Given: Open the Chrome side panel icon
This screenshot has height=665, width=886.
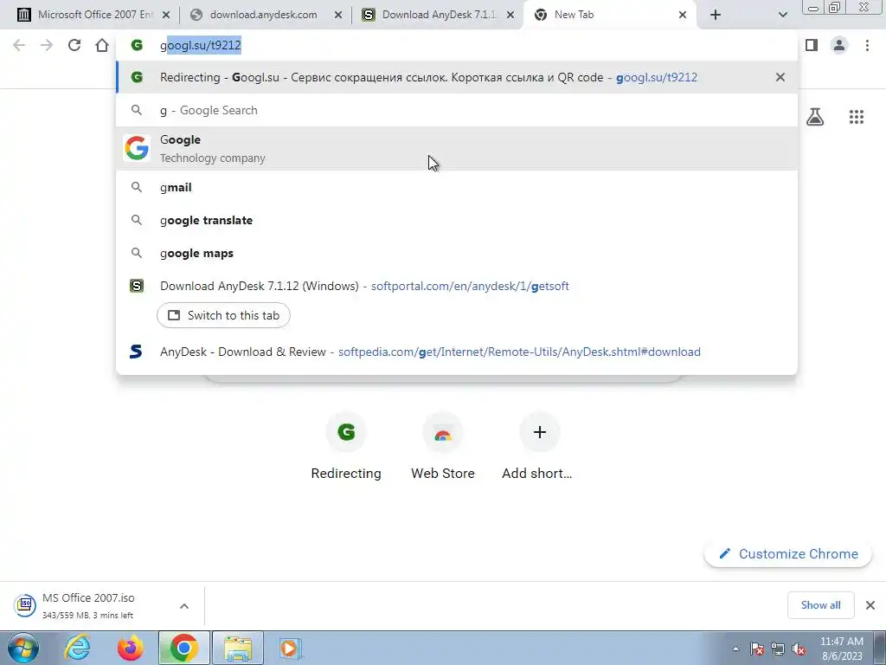Looking at the screenshot, I should coord(812,45).
